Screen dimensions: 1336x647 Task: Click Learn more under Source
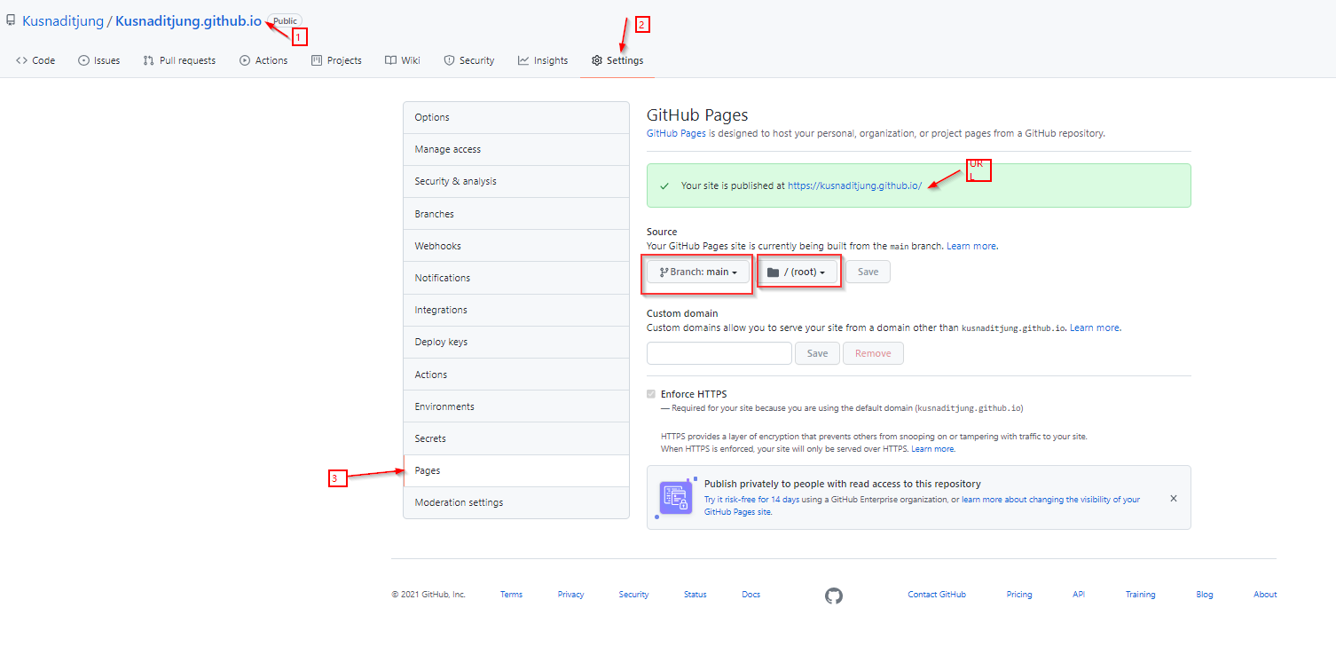pos(971,246)
